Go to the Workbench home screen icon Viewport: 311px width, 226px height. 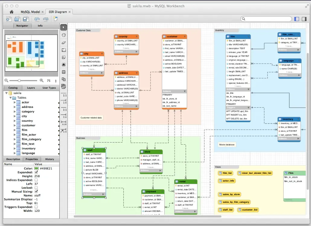click(11, 12)
